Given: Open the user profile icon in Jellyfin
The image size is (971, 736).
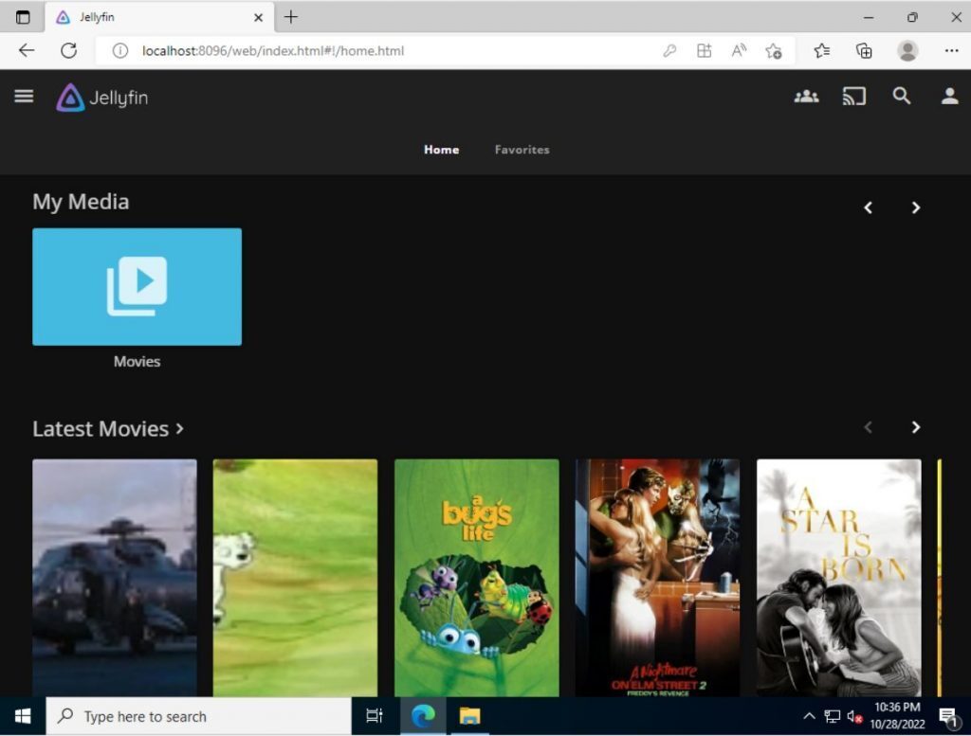Looking at the screenshot, I should click(948, 96).
